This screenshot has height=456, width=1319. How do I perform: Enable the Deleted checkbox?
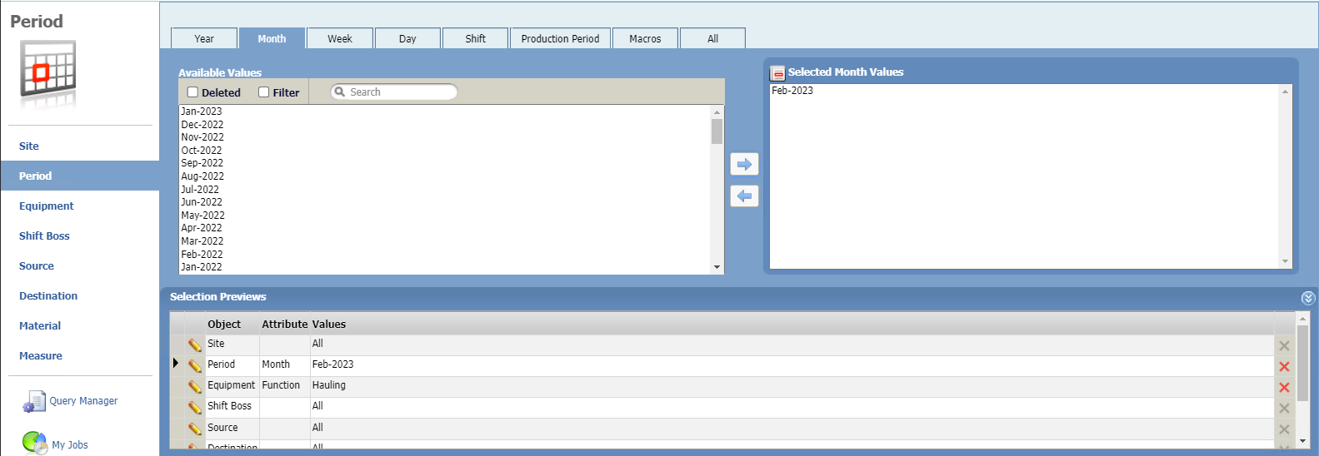tap(193, 92)
